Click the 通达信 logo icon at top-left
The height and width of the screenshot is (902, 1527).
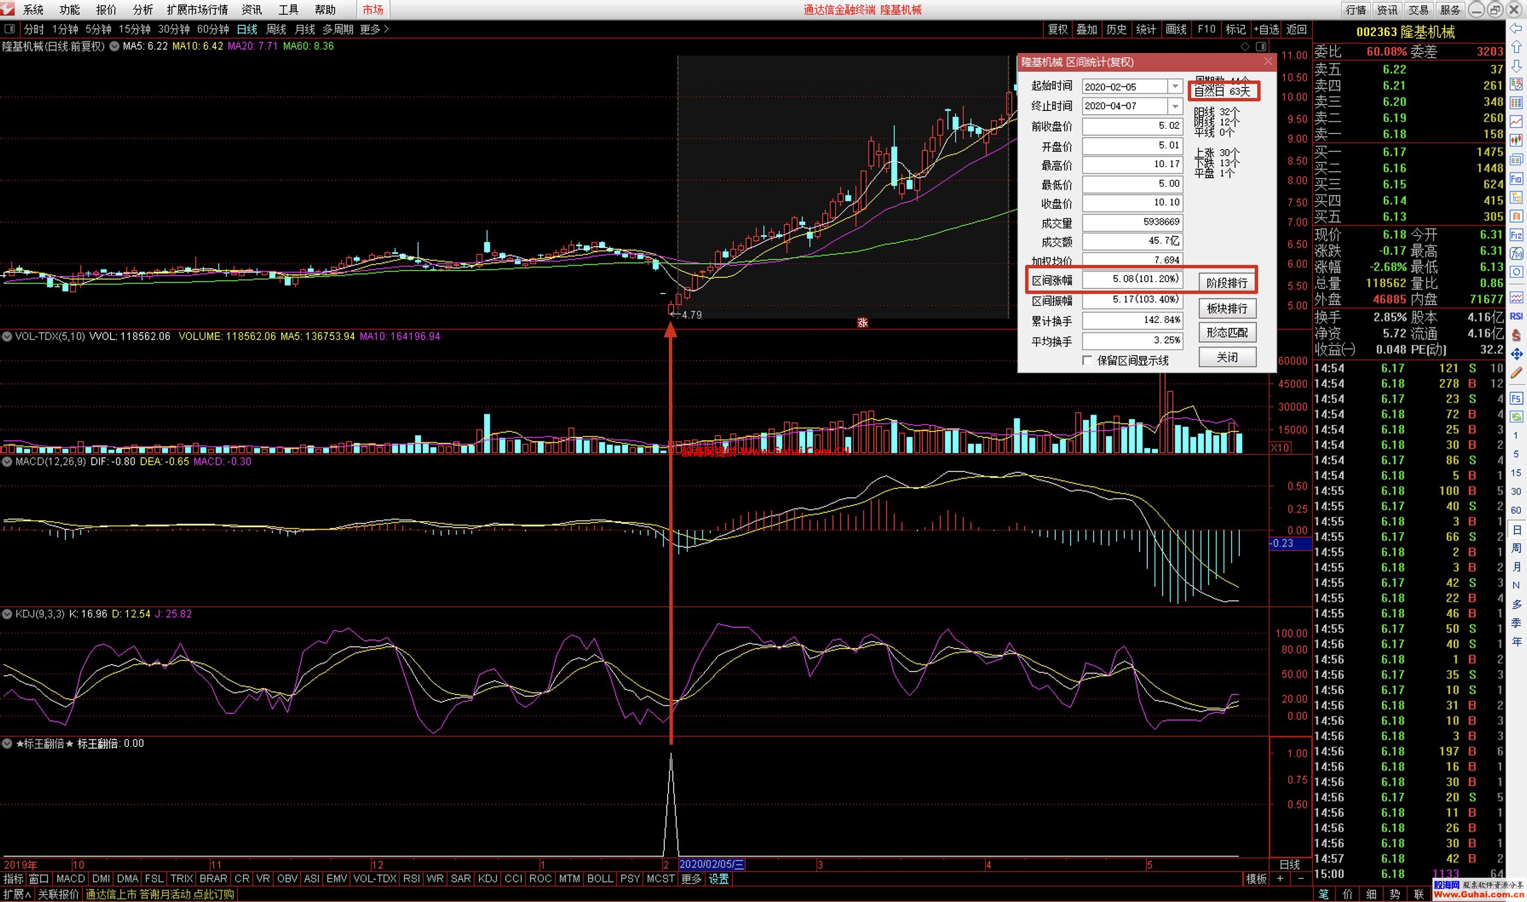8,9
